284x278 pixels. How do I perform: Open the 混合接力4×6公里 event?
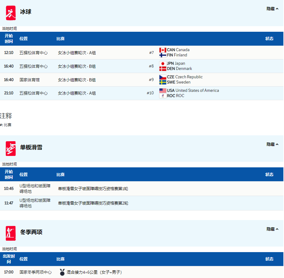click(94, 272)
